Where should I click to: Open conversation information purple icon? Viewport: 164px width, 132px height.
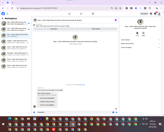116,20
